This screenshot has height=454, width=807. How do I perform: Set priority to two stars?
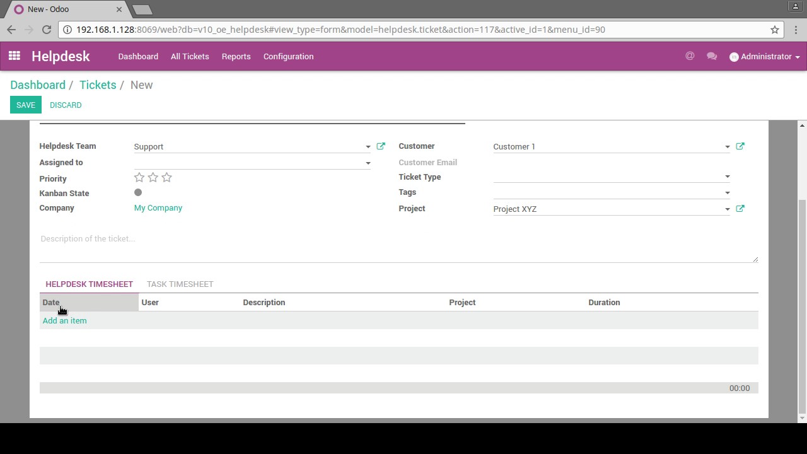(x=153, y=178)
